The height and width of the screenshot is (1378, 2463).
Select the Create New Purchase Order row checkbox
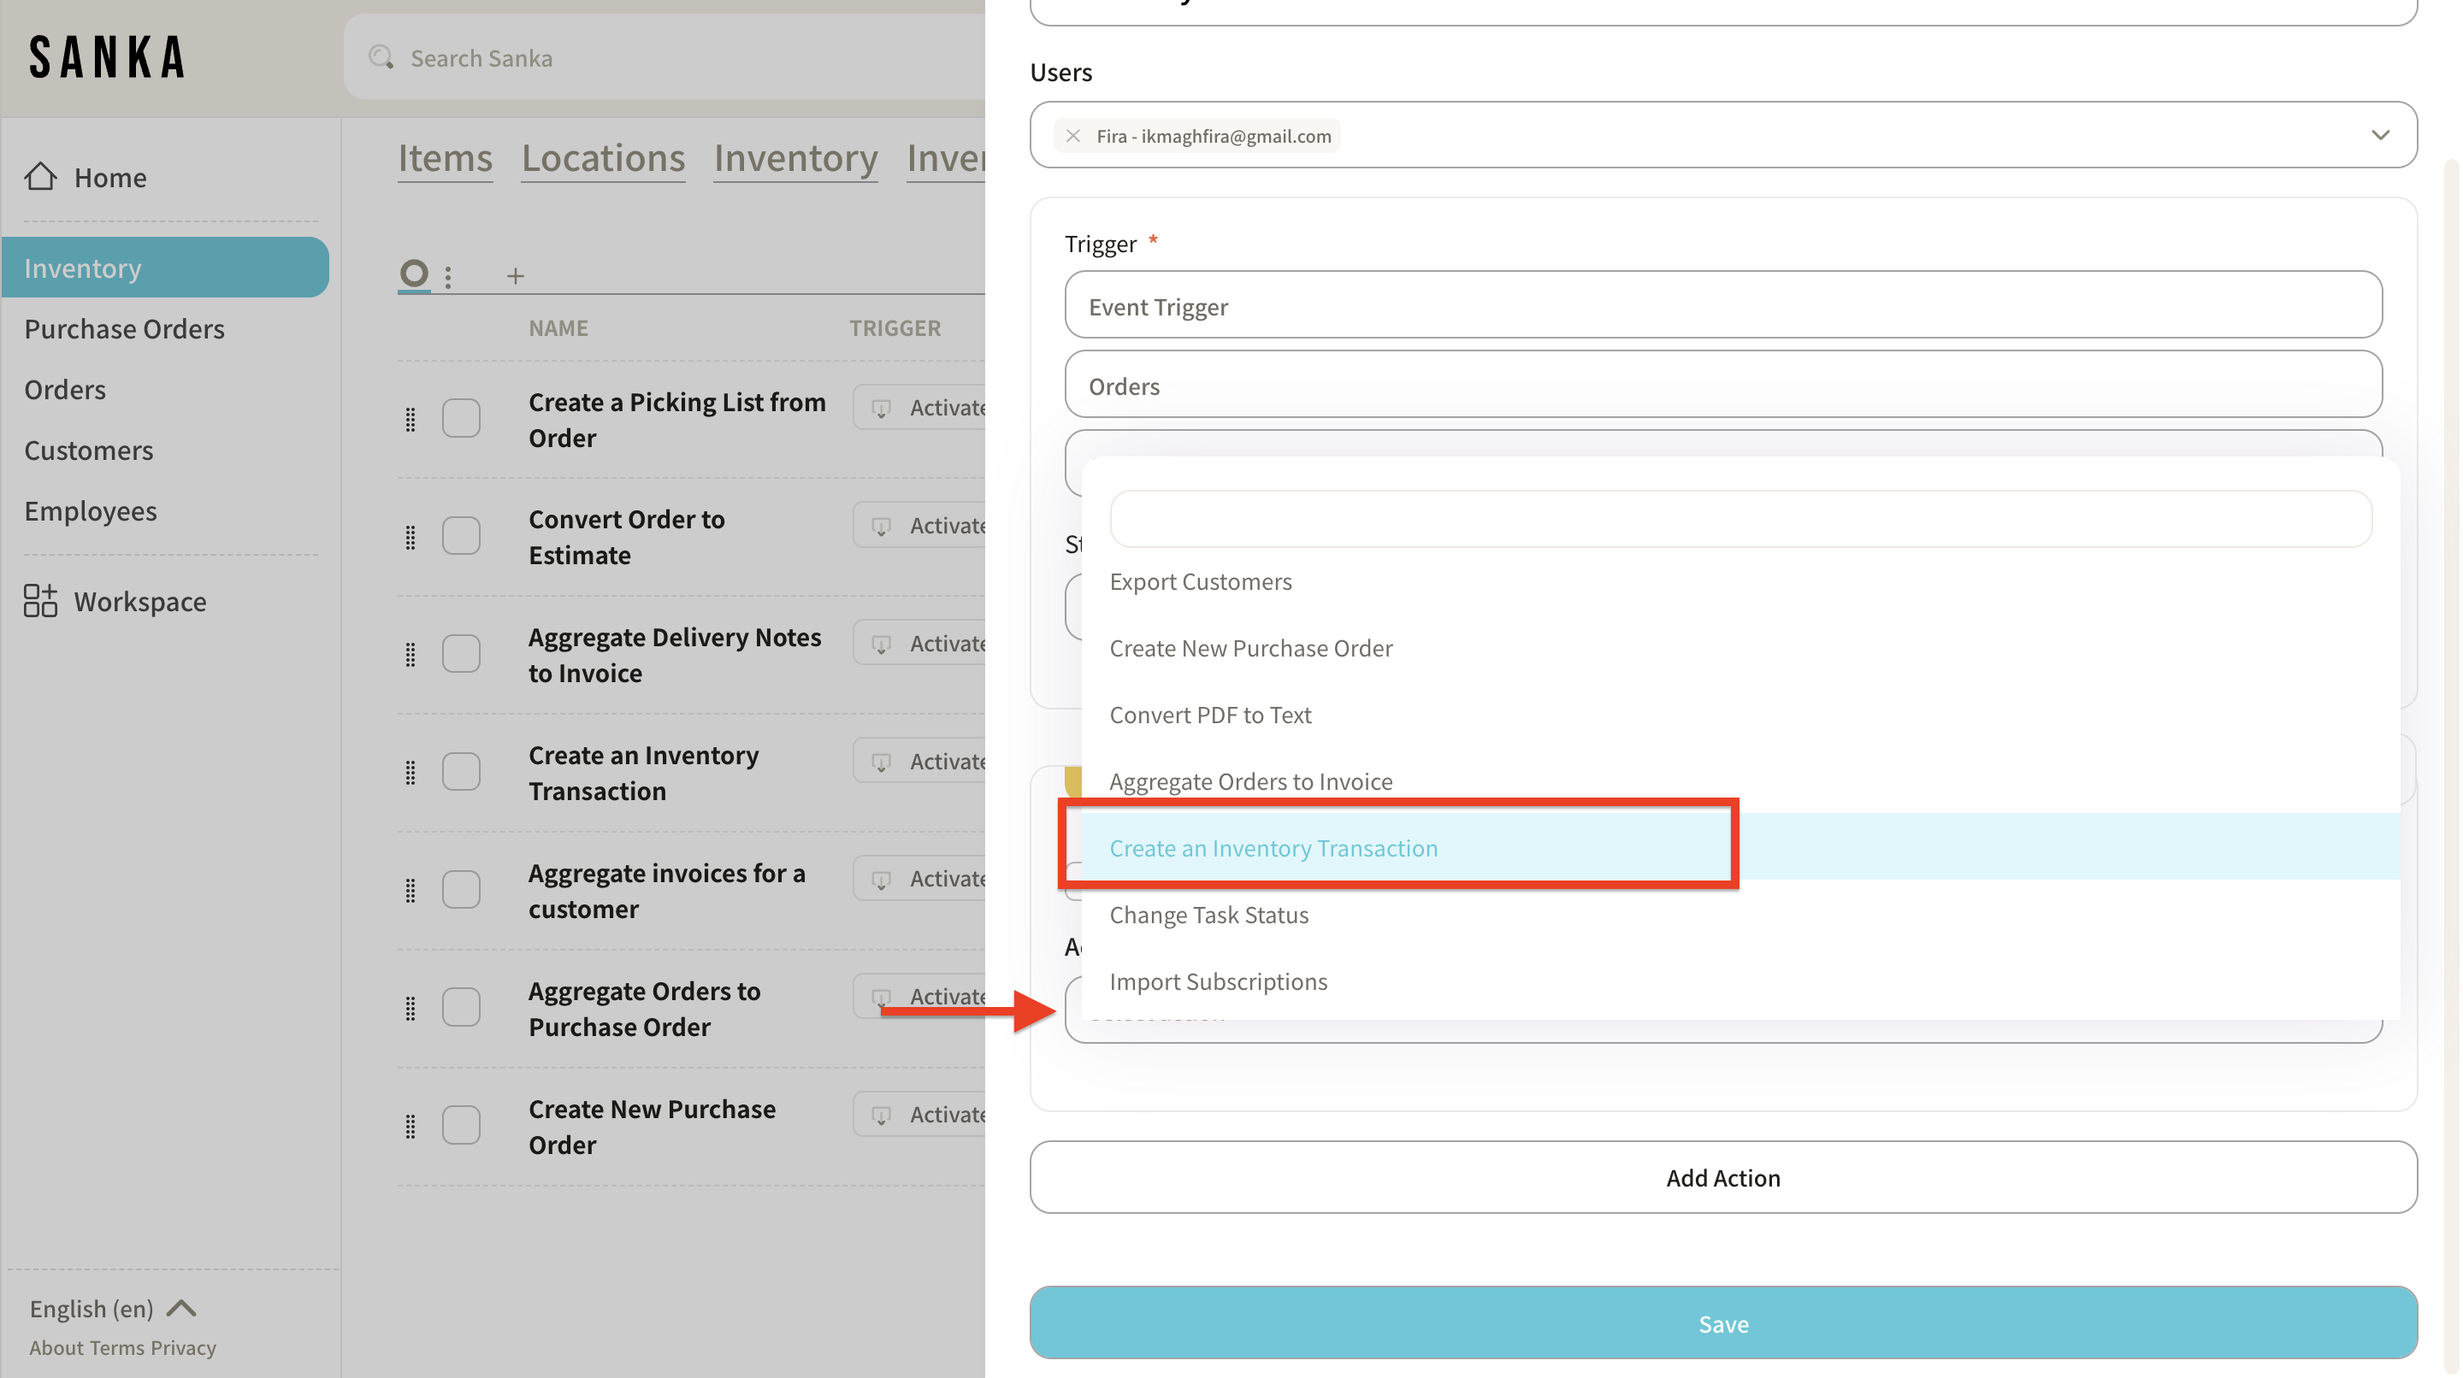coord(461,1126)
